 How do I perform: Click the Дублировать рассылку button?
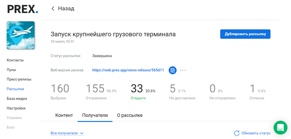[245, 34]
